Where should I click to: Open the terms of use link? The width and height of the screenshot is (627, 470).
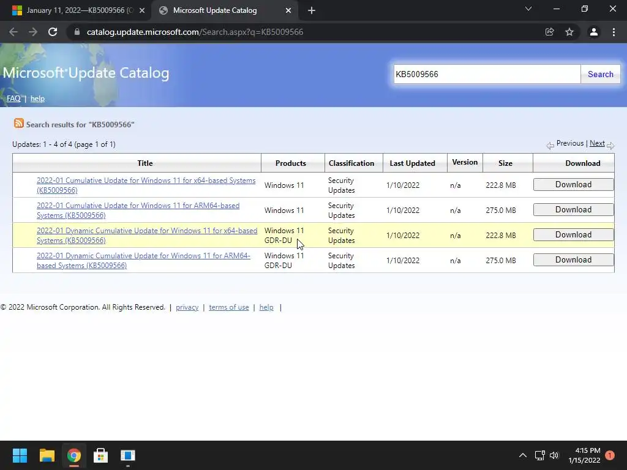click(229, 307)
